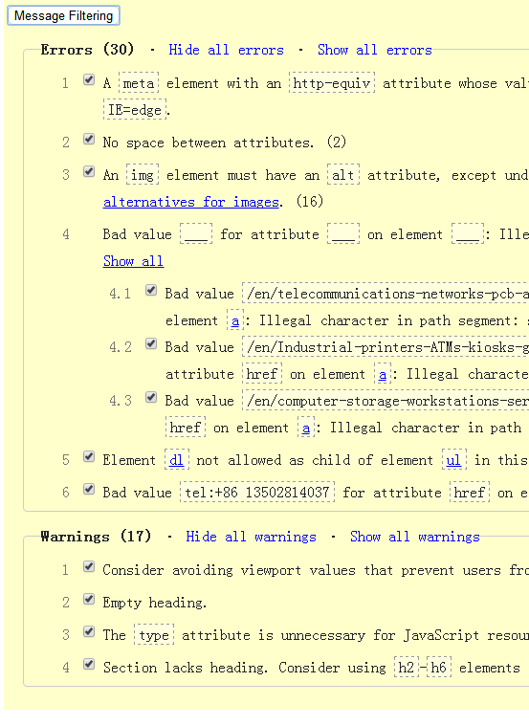Click the /en/Industrial-printers-ATMs path value
Image resolution: width=529 pixels, height=726 pixels.
(x=387, y=347)
